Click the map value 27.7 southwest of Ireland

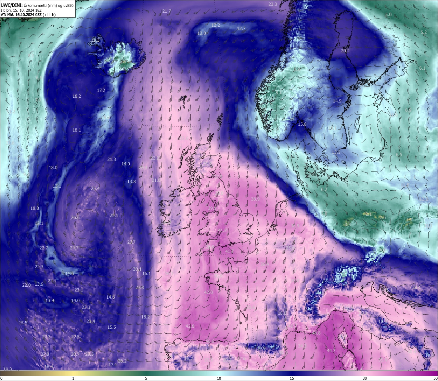131,242
